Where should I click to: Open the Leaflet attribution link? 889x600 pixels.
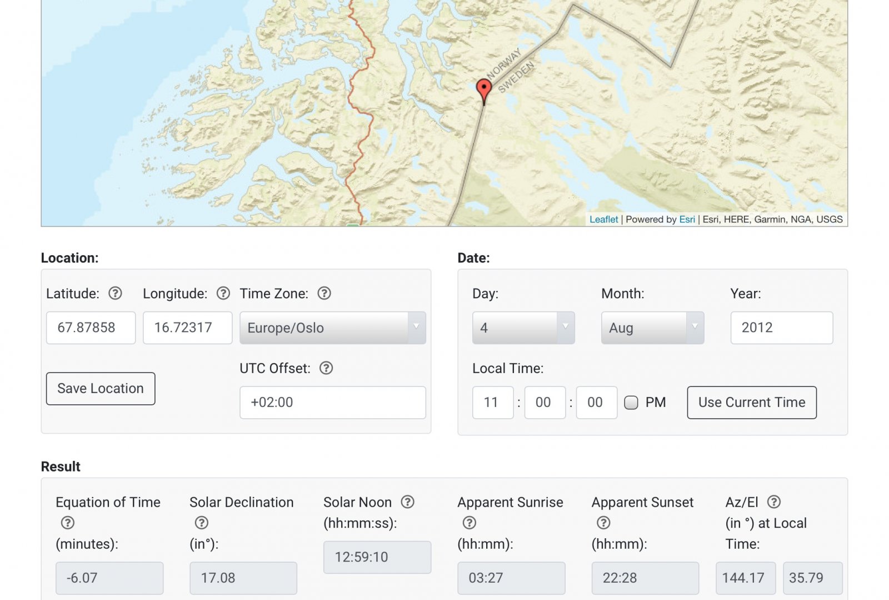(603, 220)
